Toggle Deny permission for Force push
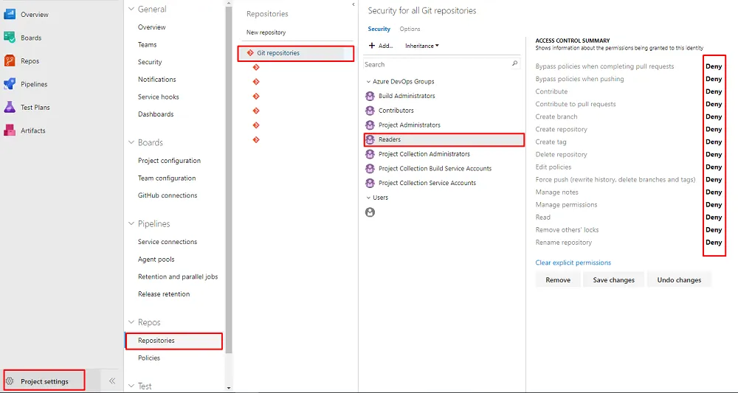The image size is (738, 393). click(x=714, y=179)
